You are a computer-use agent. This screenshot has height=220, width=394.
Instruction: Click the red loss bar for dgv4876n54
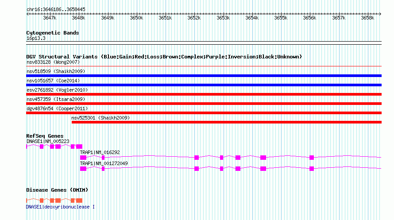204,113
